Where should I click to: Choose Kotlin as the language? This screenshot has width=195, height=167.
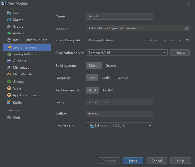coord(106,78)
